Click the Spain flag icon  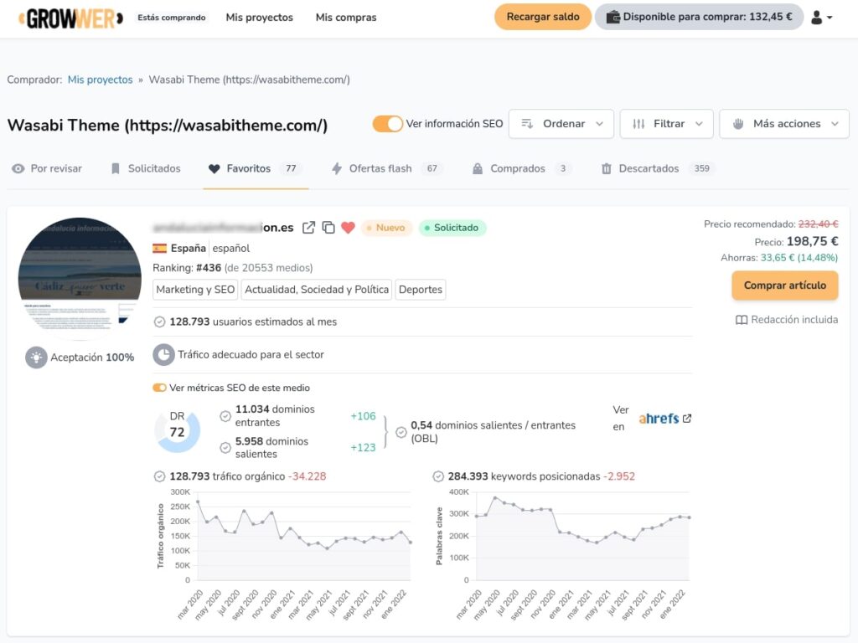(x=160, y=248)
